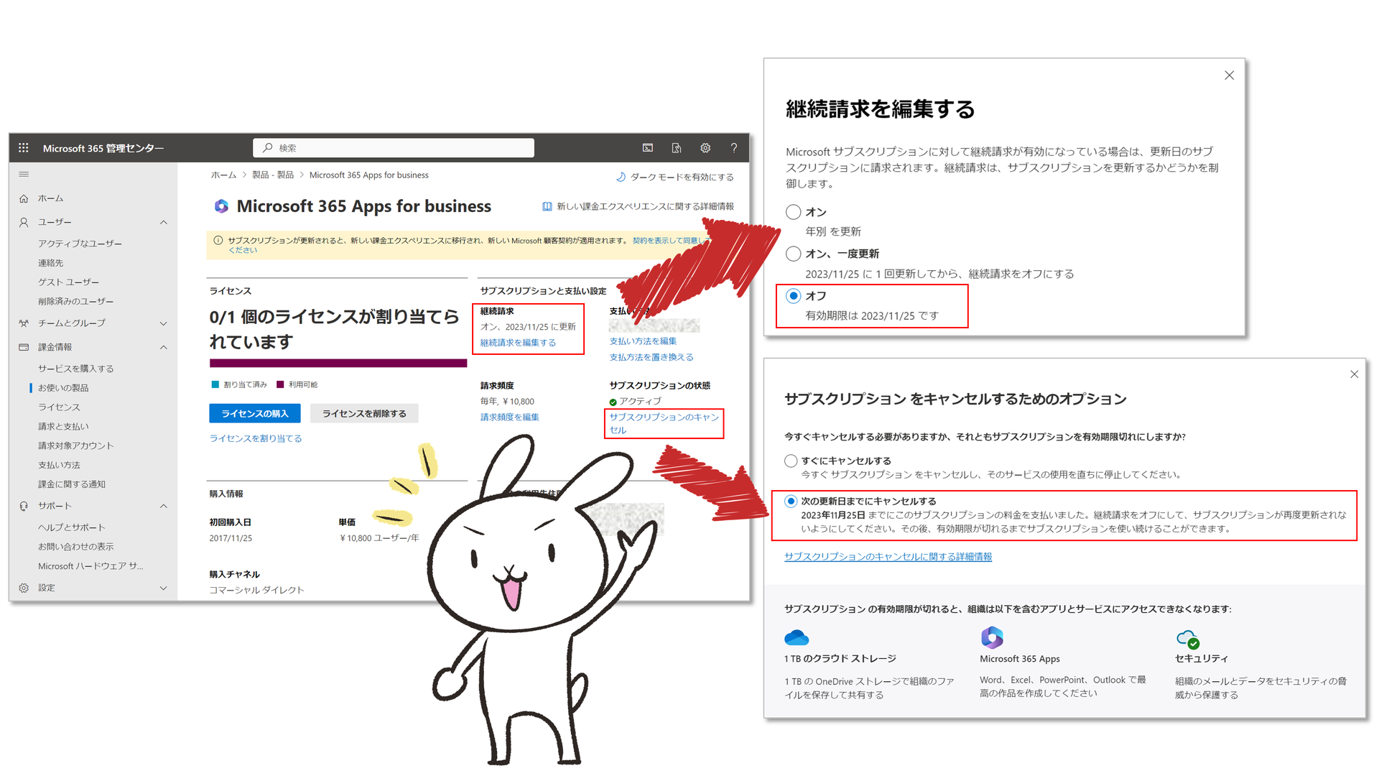Click the license usage progress bar
This screenshot has width=1379, height=776.
338,363
